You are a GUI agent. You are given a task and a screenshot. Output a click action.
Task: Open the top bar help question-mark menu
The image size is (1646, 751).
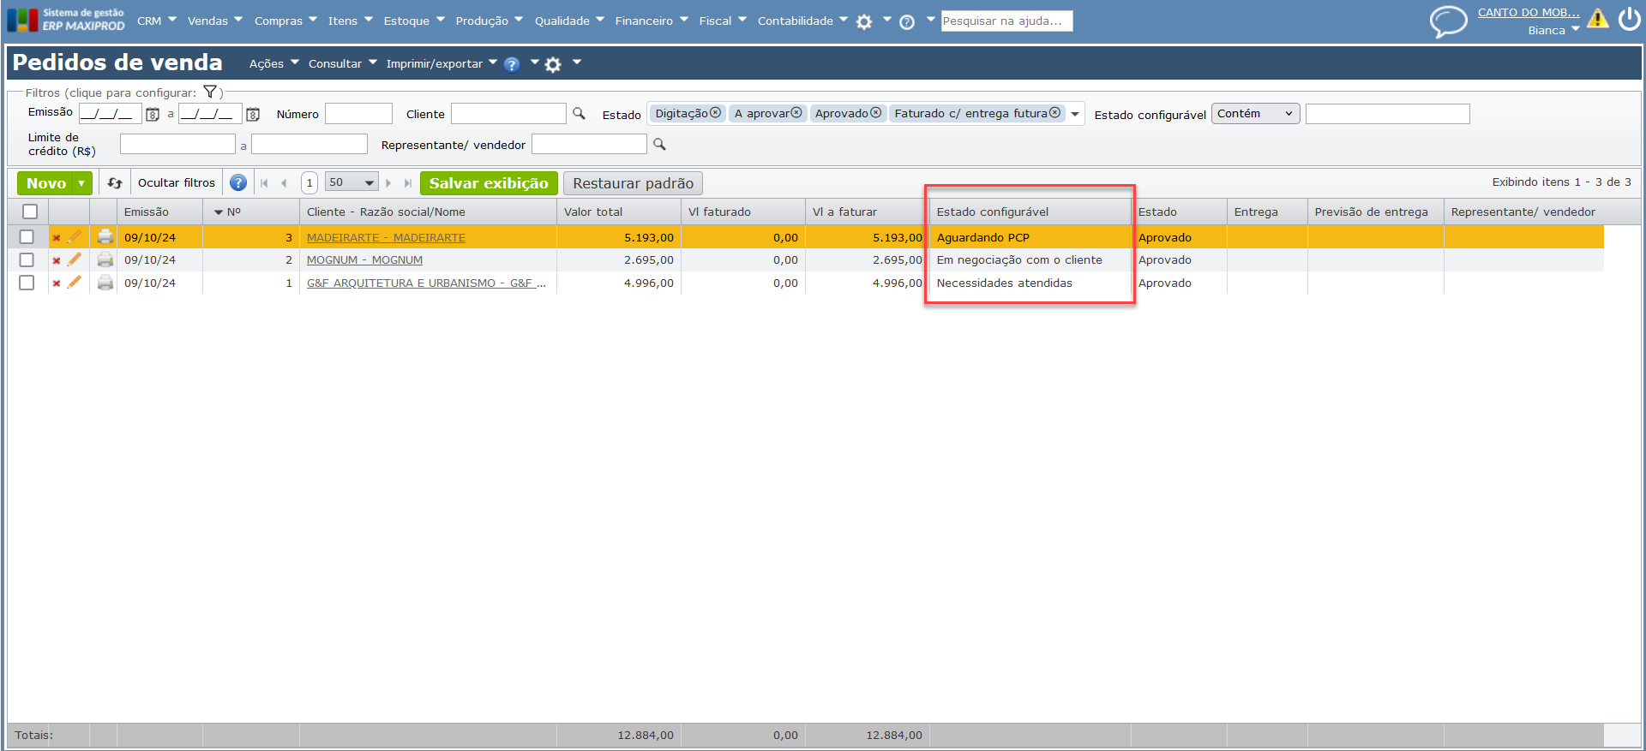pyautogui.click(x=907, y=22)
